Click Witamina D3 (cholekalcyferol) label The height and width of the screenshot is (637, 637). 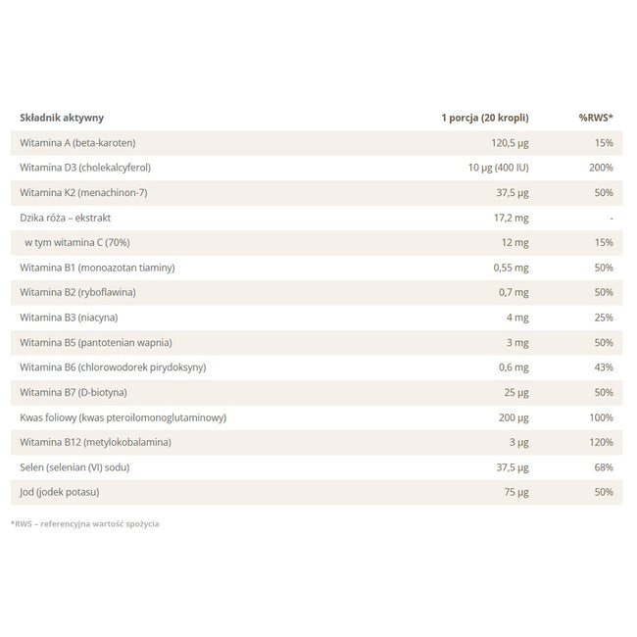pyautogui.click(x=85, y=168)
